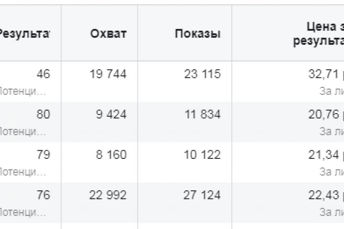Select the reach cell showing 22 992
Screen dimensions: 344x229
point(108,195)
